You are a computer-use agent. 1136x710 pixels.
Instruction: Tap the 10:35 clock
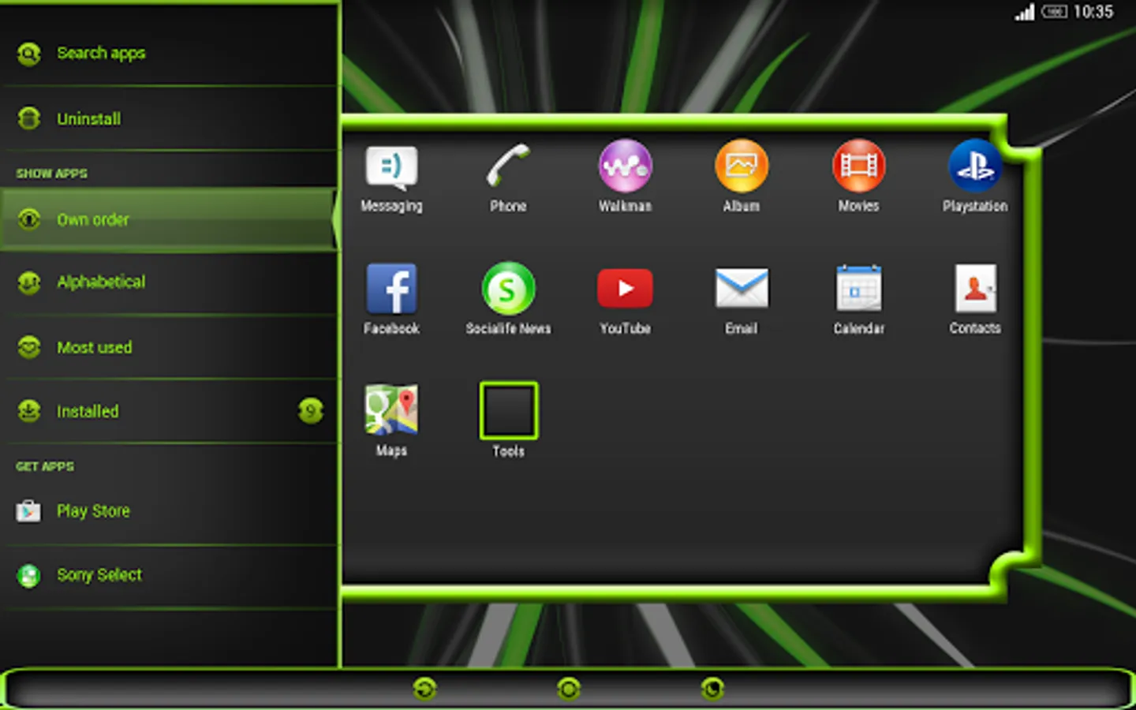coord(1093,12)
